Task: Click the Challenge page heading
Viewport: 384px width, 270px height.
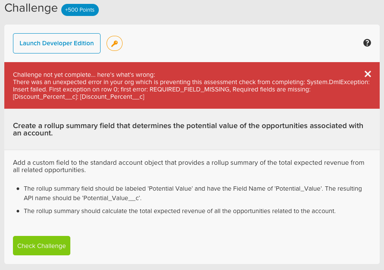Action: pos(31,8)
